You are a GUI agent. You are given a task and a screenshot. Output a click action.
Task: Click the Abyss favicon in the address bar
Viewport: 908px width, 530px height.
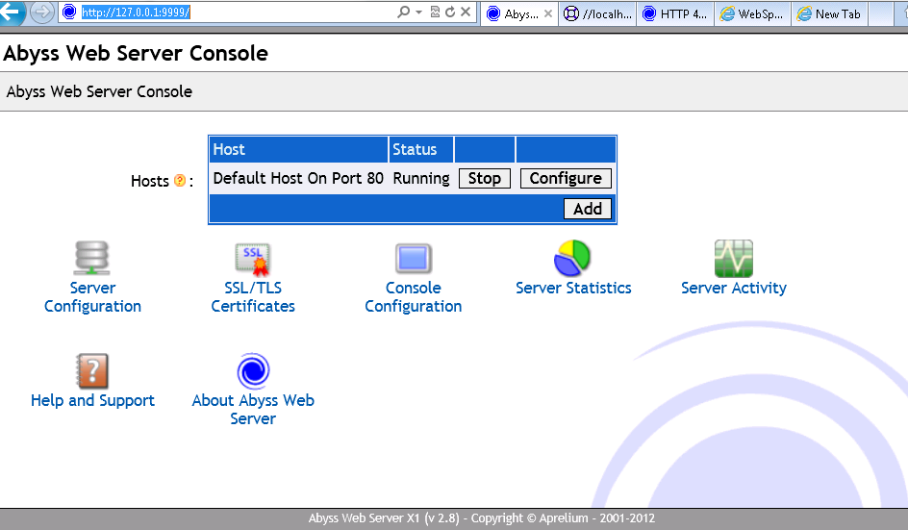69,12
